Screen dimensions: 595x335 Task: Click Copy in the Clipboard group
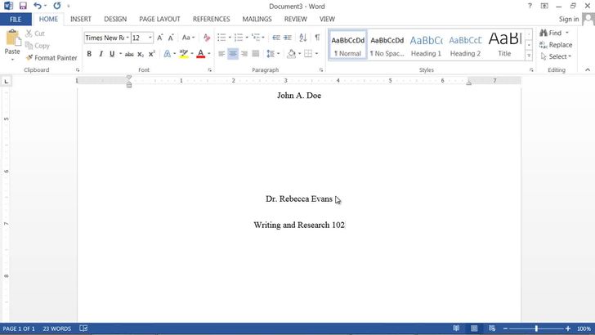(x=38, y=46)
